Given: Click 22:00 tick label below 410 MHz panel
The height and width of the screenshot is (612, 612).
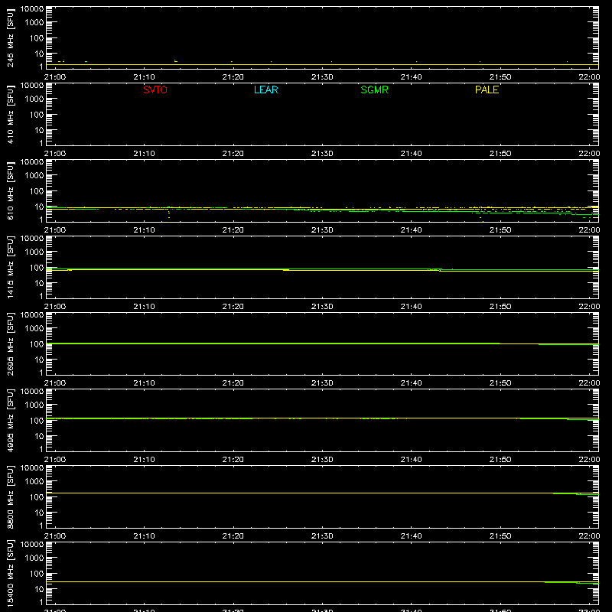Looking at the screenshot, I should click(x=589, y=154).
